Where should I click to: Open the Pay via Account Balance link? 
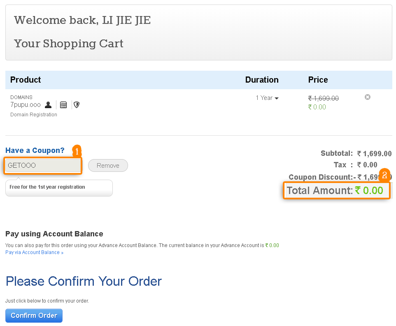(x=34, y=252)
